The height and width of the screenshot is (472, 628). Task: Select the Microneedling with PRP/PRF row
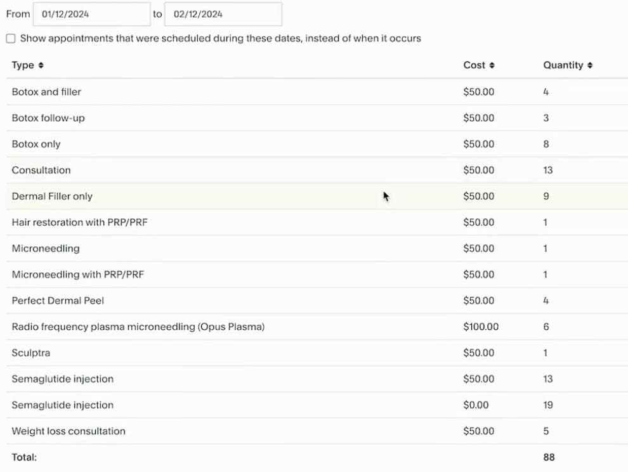[317, 275]
